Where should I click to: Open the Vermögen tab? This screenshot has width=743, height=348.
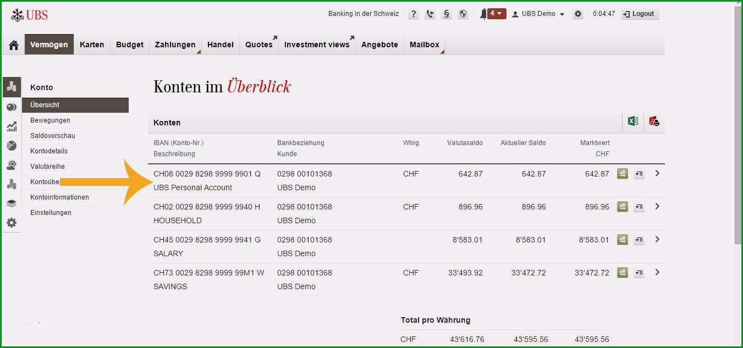click(49, 45)
